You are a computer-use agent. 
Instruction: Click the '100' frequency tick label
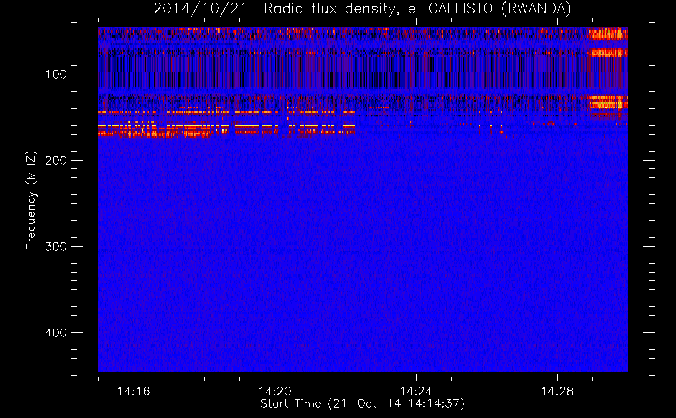56,75
